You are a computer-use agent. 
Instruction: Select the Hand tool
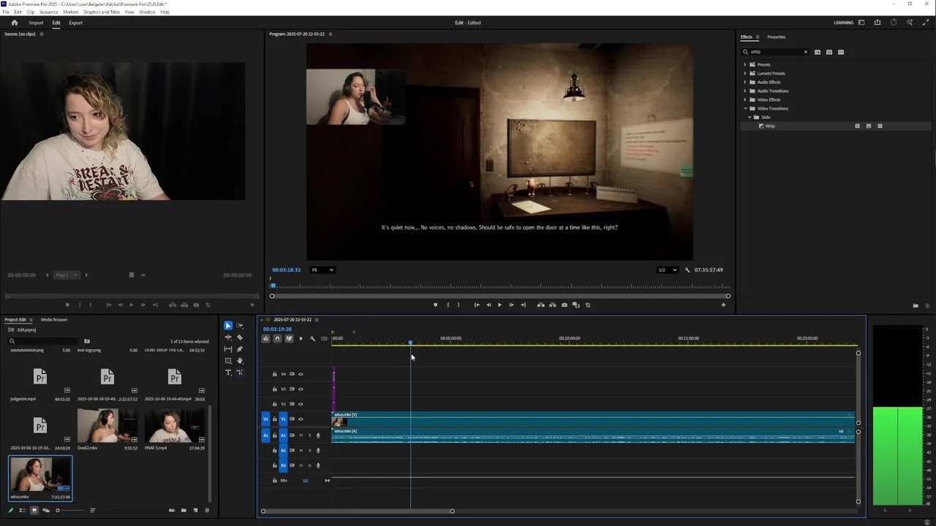[240, 361]
